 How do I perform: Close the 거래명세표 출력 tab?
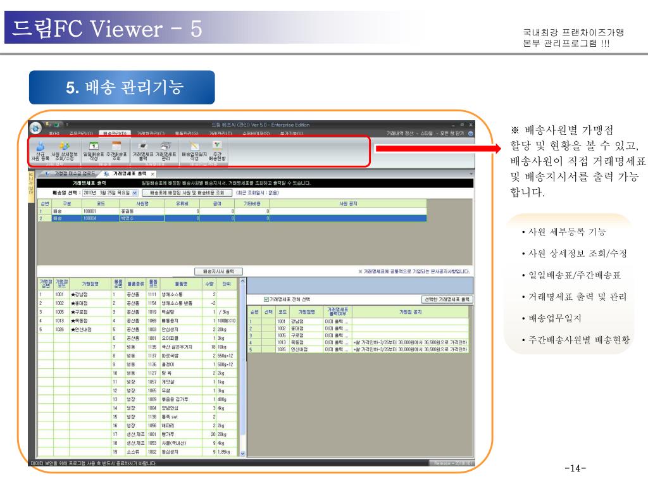coord(153,174)
